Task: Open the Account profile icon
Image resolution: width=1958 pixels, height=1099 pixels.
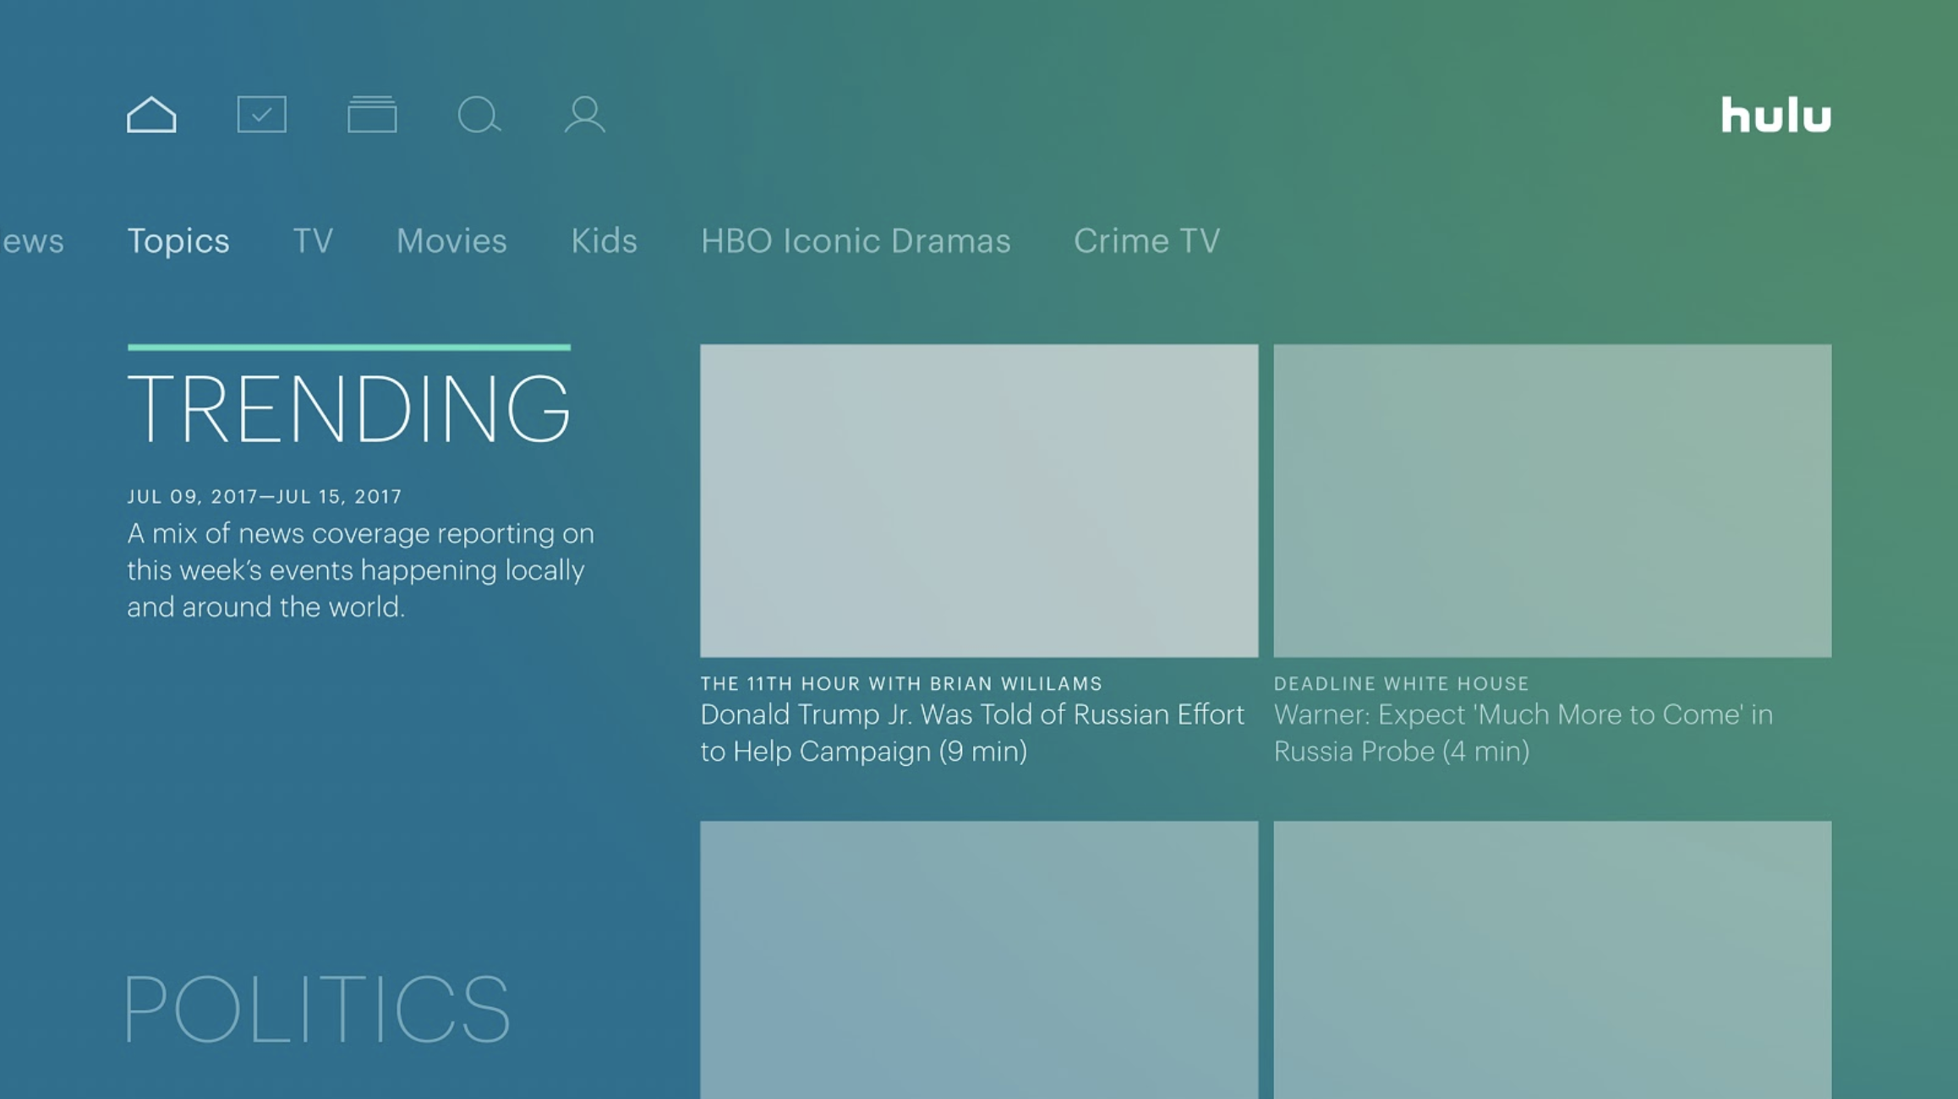Action: tap(584, 114)
